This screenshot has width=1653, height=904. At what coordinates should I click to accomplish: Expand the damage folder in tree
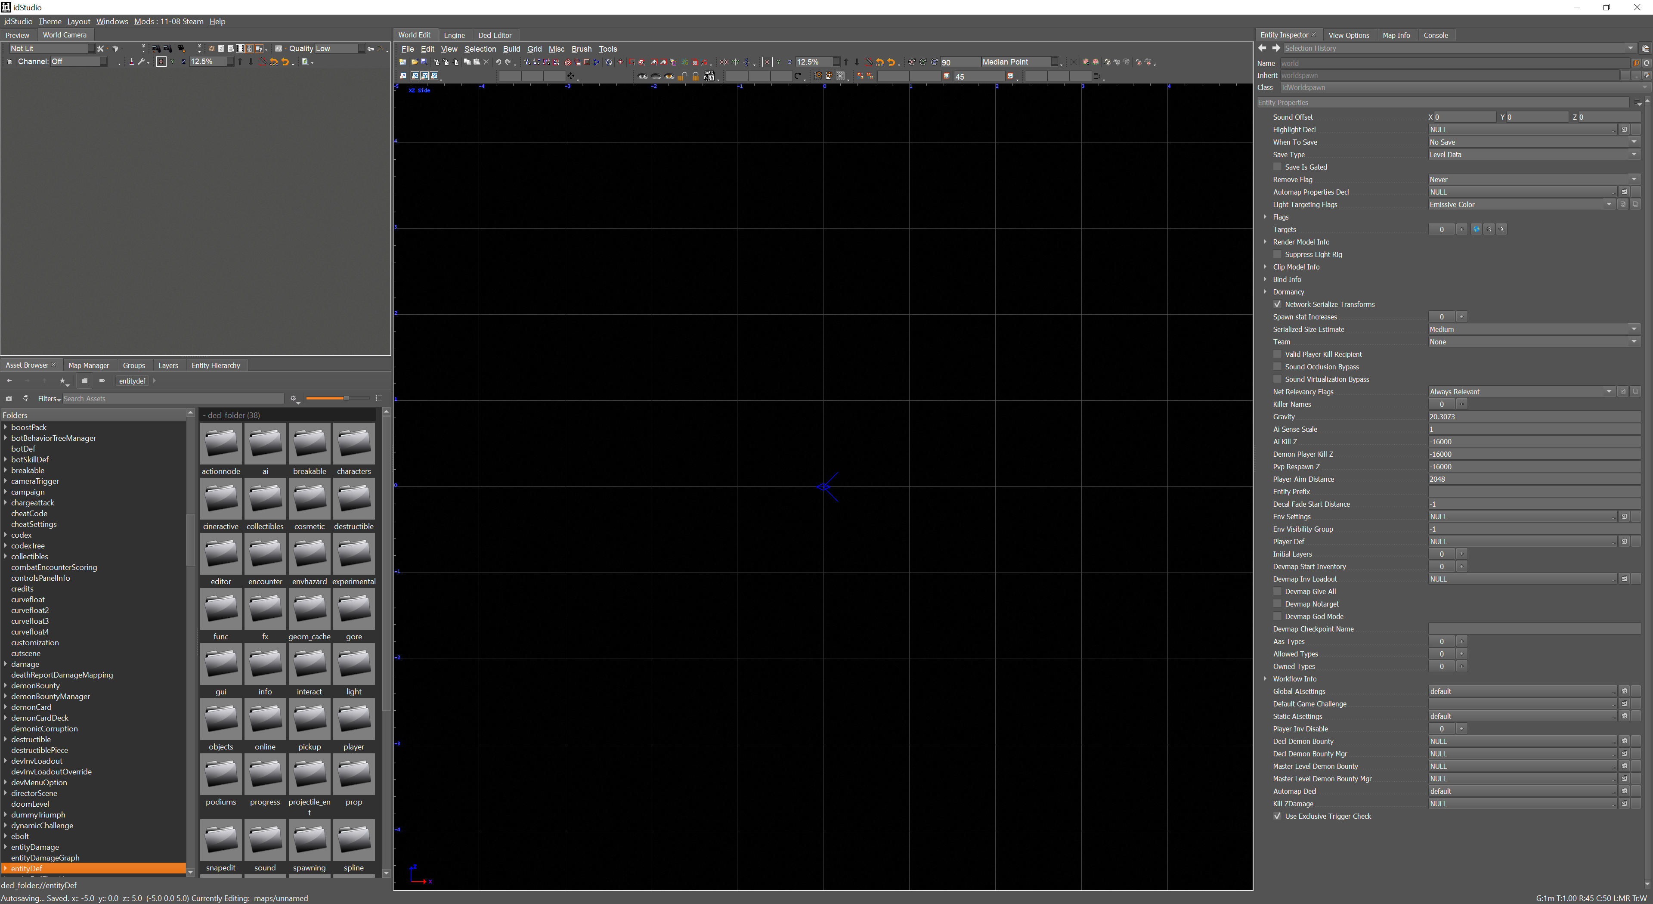(x=6, y=664)
